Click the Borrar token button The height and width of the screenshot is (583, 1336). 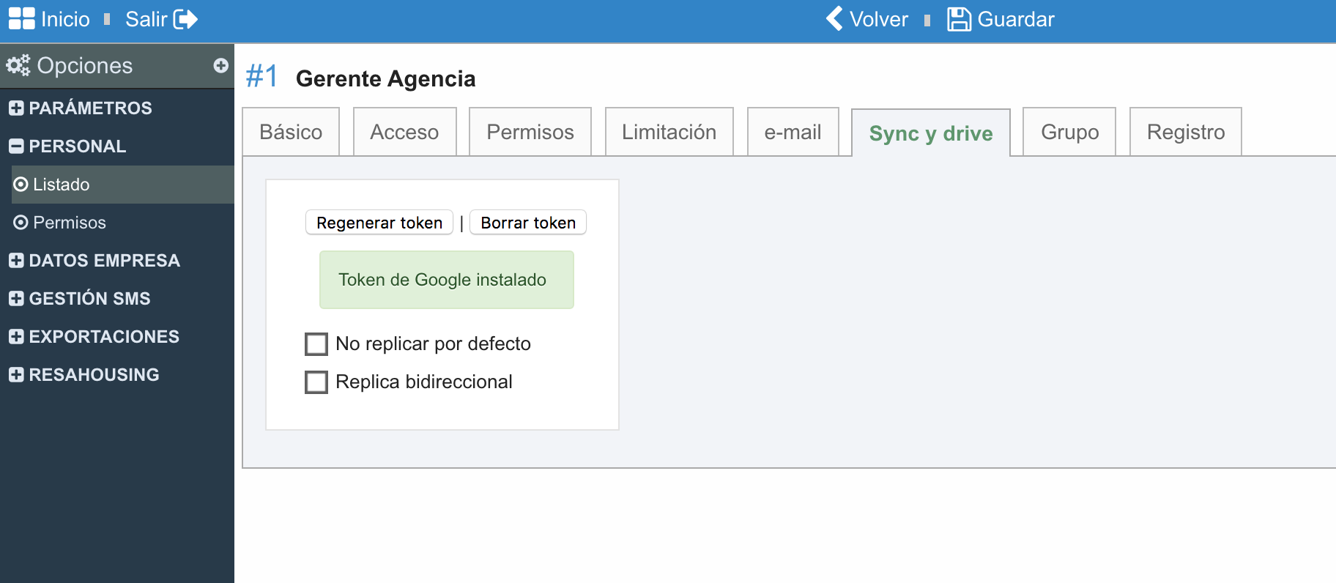528,223
